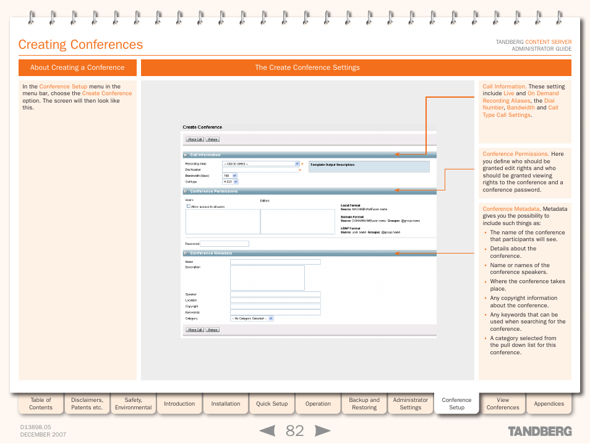Click the Call Information link text
590x444 pixels.
point(504,87)
